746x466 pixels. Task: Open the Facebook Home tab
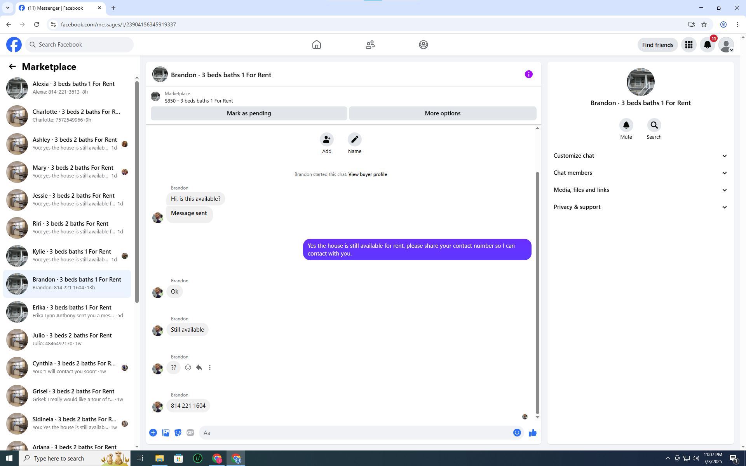[316, 45]
